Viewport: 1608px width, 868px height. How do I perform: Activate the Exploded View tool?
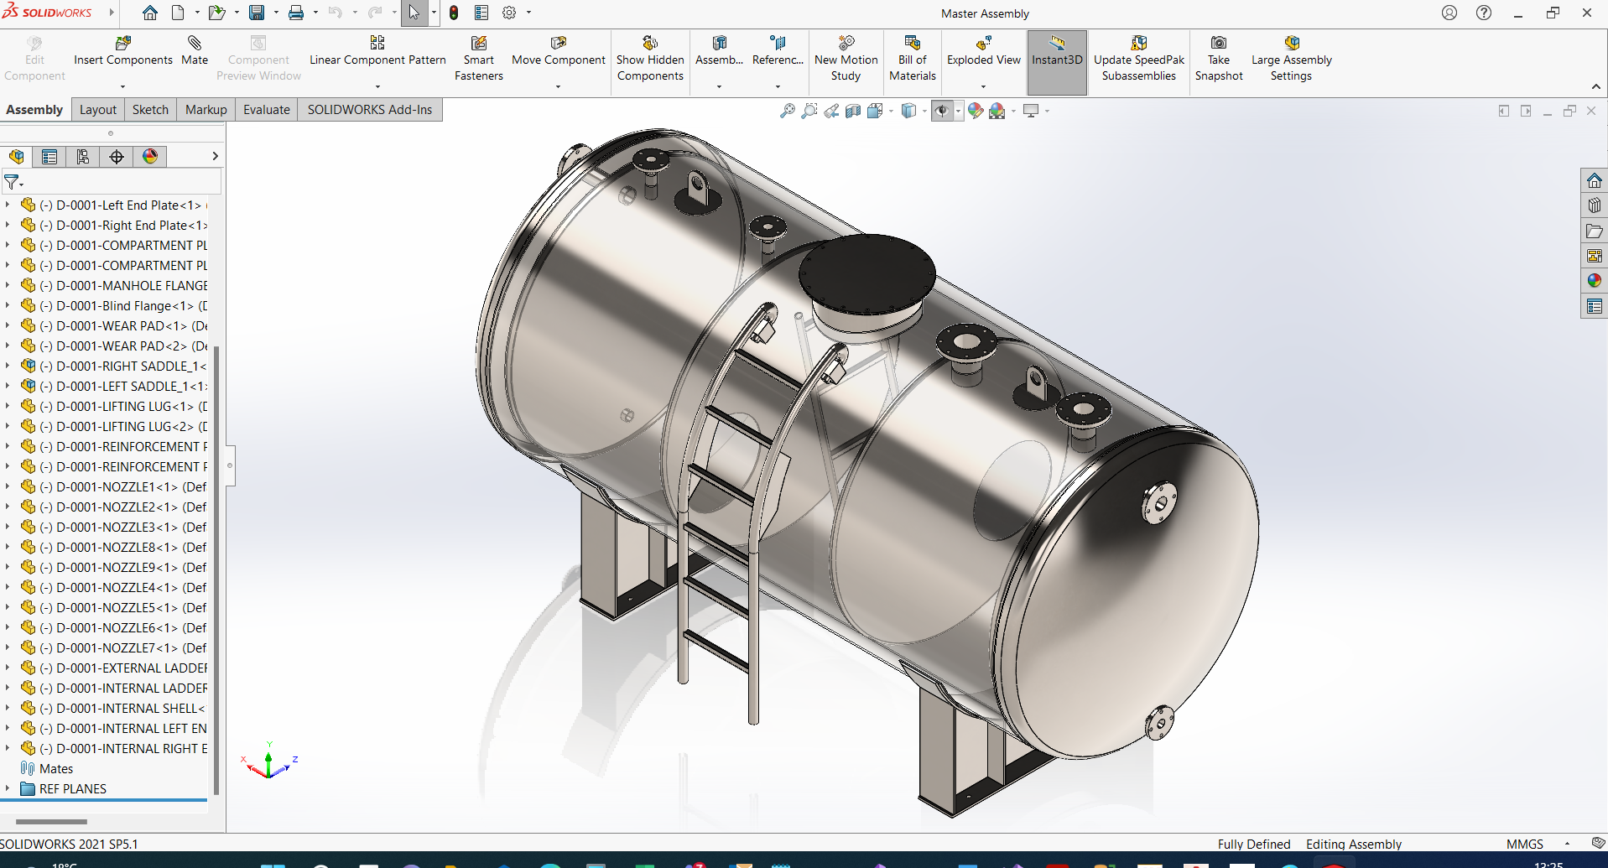(x=982, y=55)
